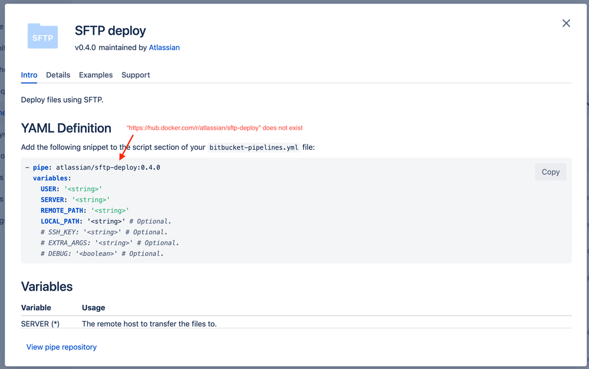Click the '# EXTRA_ARGS:' comment line
The height and width of the screenshot is (369, 589).
(110, 243)
